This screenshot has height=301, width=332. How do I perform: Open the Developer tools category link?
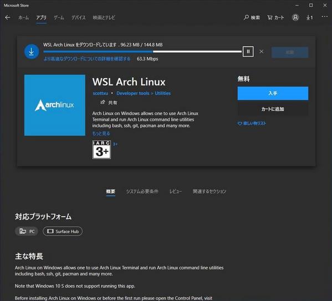click(x=133, y=93)
